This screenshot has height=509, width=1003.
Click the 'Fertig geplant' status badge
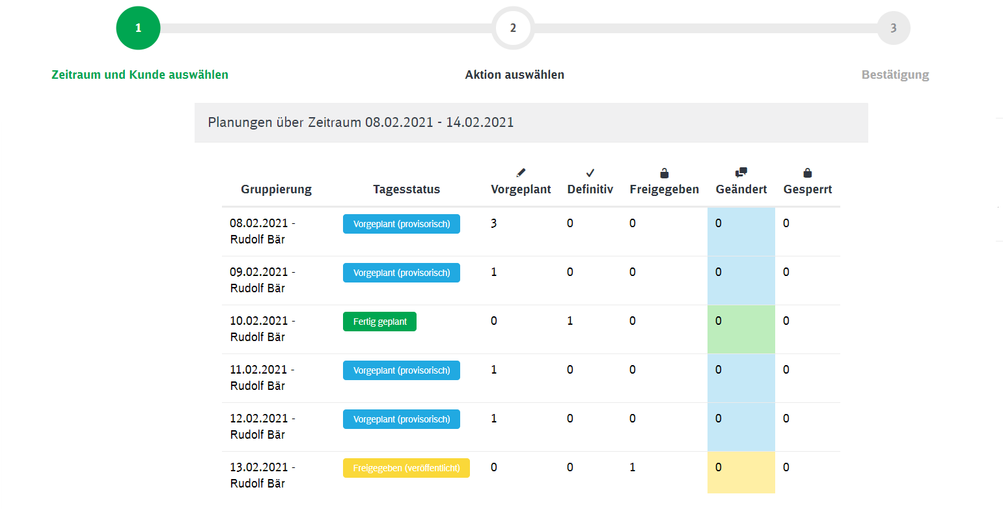click(x=379, y=322)
